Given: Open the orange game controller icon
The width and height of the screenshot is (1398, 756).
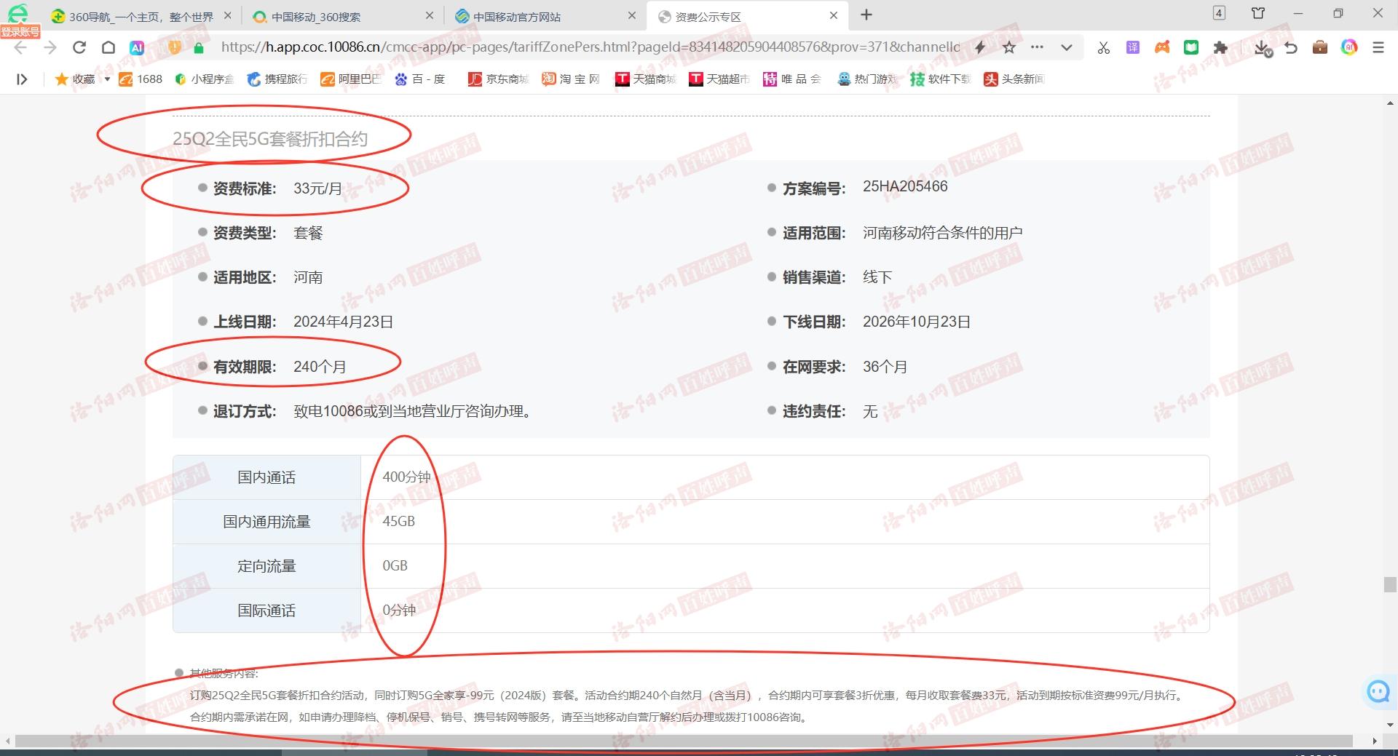Looking at the screenshot, I should point(1162,47).
